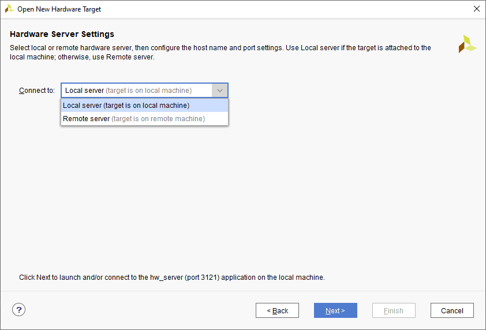The width and height of the screenshot is (486, 330).
Task: Collapse the Connect to dropdown using its arrow
Action: [220, 91]
